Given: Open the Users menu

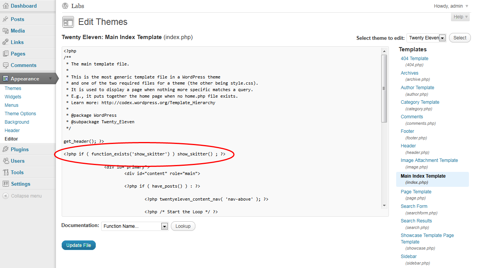Looking at the screenshot, I should (x=18, y=161).
